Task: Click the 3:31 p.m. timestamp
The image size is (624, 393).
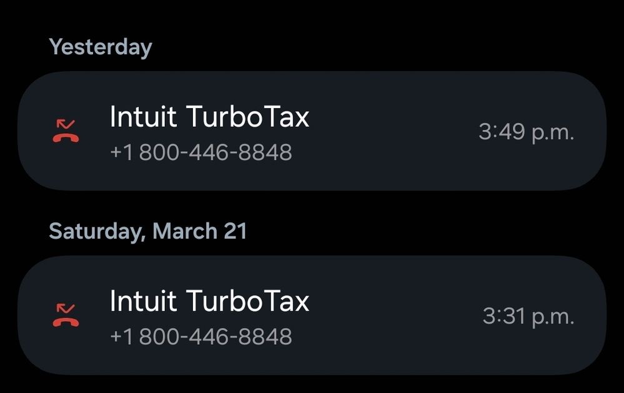Action: [x=528, y=316]
